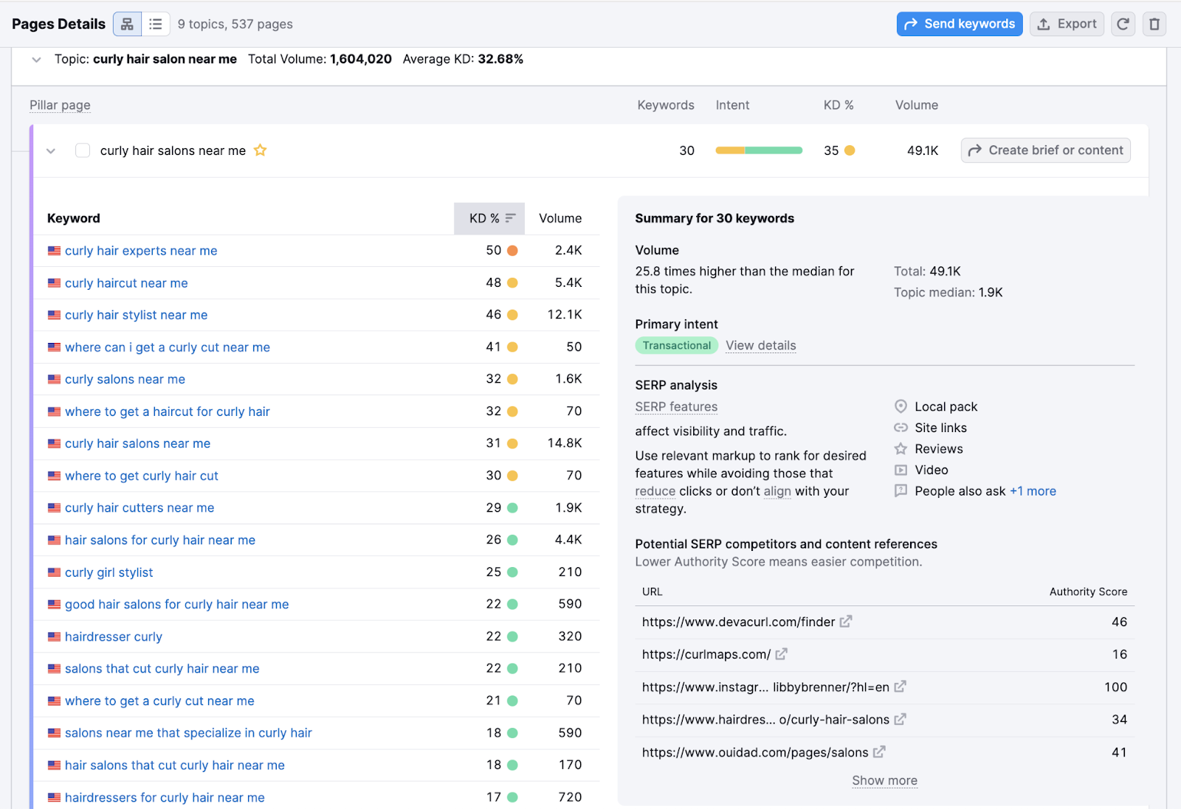The height and width of the screenshot is (809, 1181).
Task: Open curlmaps.com using the external link icon
Action: coord(781,654)
